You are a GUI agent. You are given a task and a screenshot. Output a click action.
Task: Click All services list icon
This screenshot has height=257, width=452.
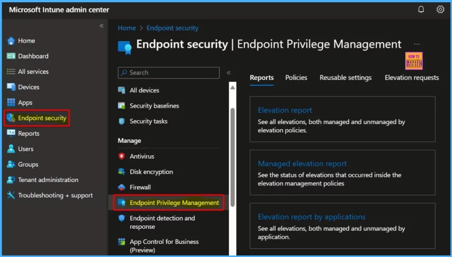pos(11,72)
